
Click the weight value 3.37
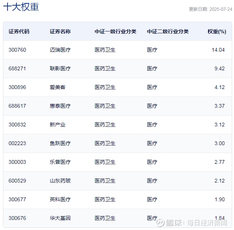219,106
